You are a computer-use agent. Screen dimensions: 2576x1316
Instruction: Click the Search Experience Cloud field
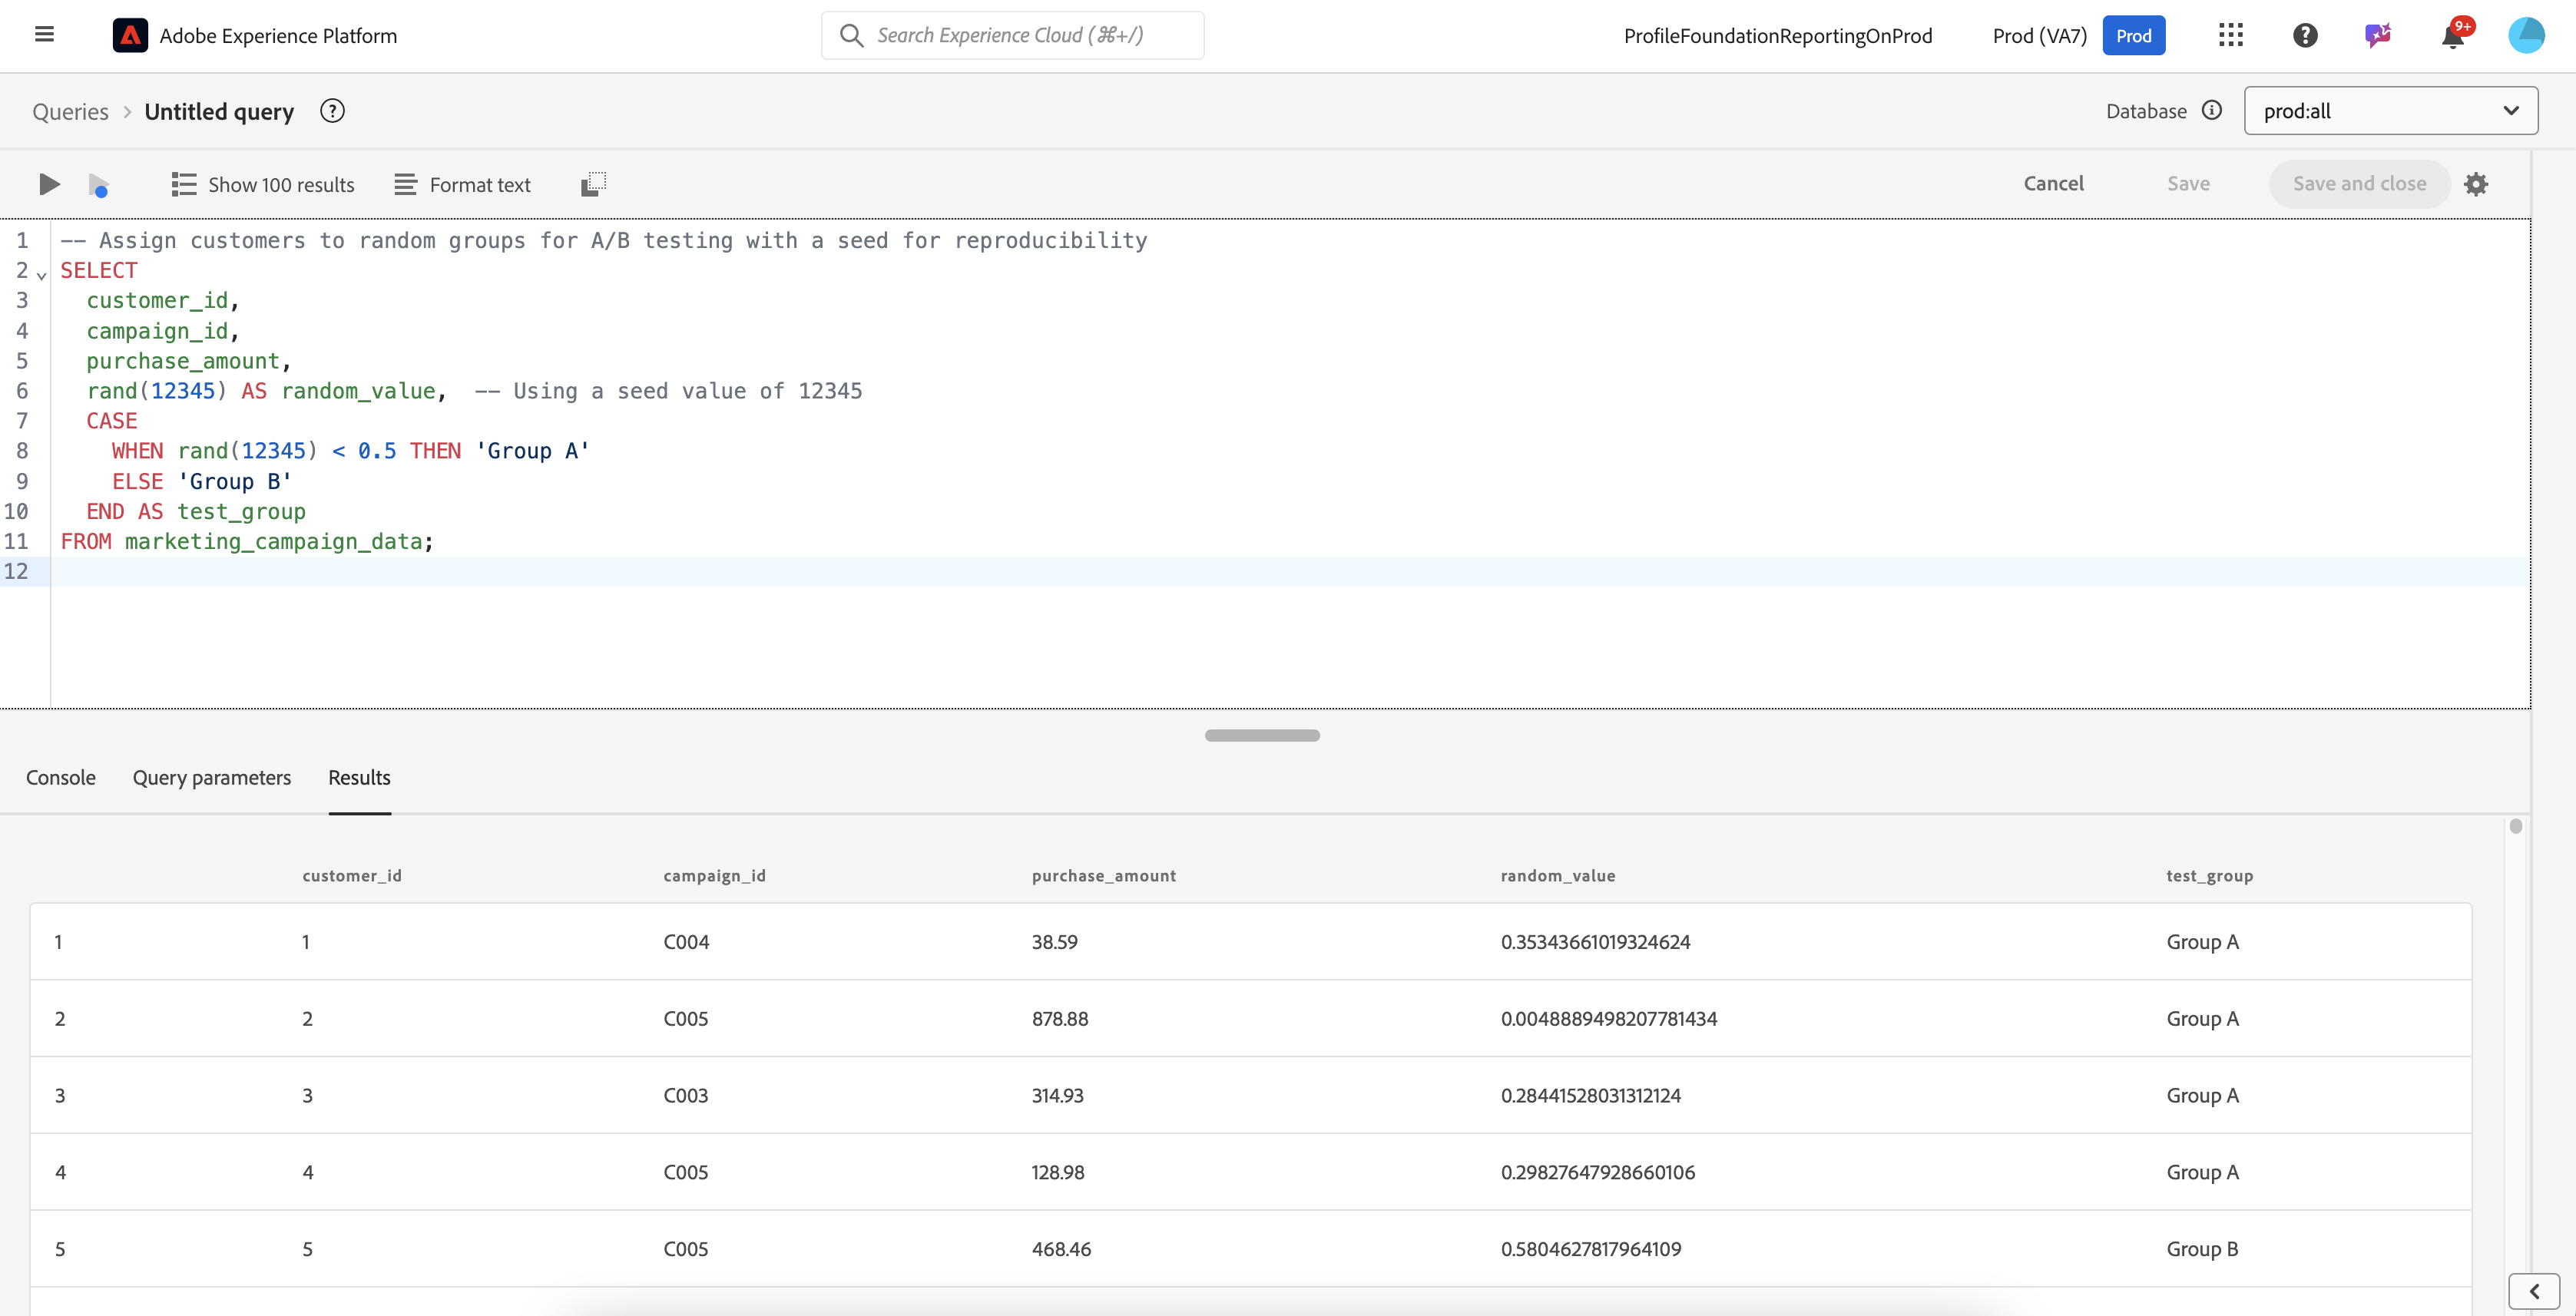tap(1012, 36)
